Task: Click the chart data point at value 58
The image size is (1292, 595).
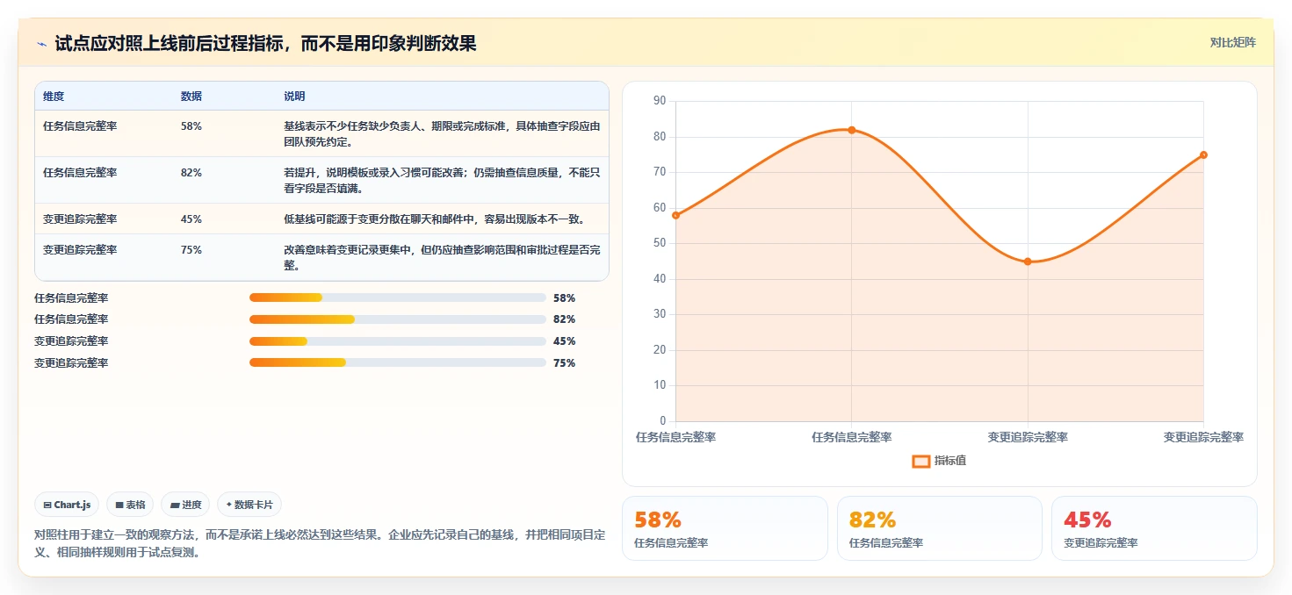Action: 675,215
